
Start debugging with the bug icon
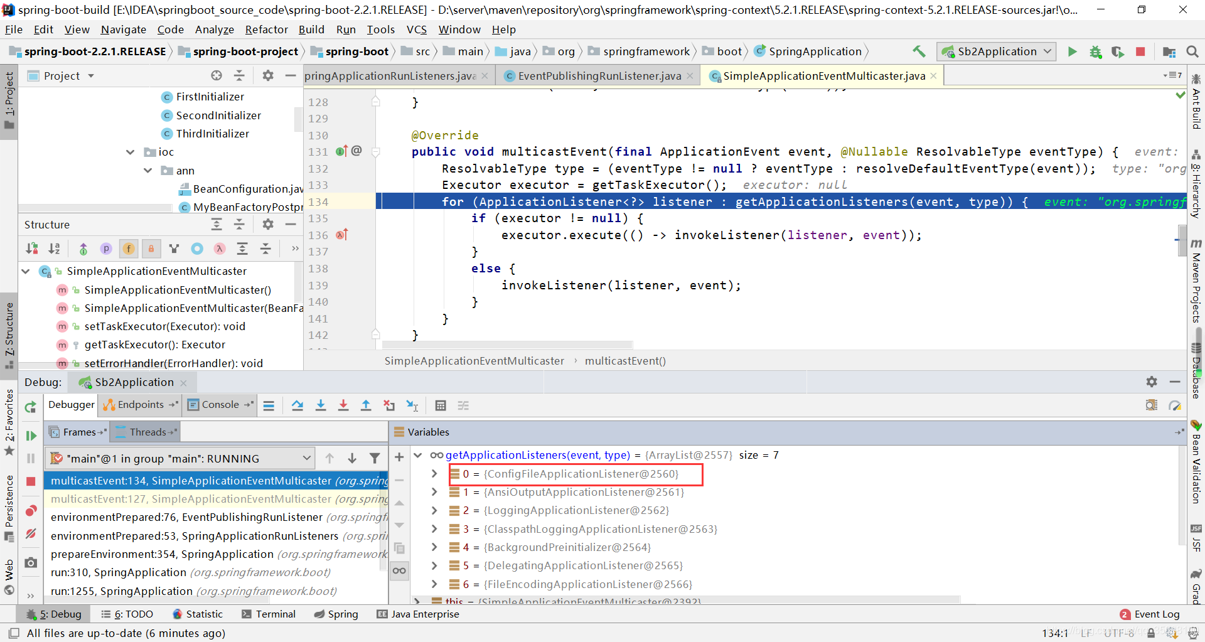[1096, 51]
